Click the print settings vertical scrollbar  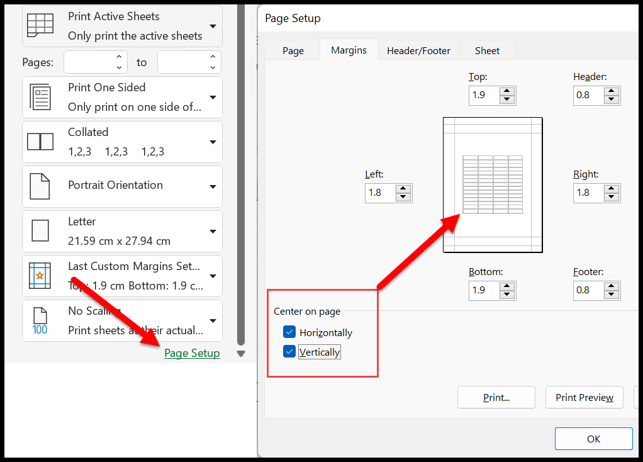pyautogui.click(x=241, y=174)
